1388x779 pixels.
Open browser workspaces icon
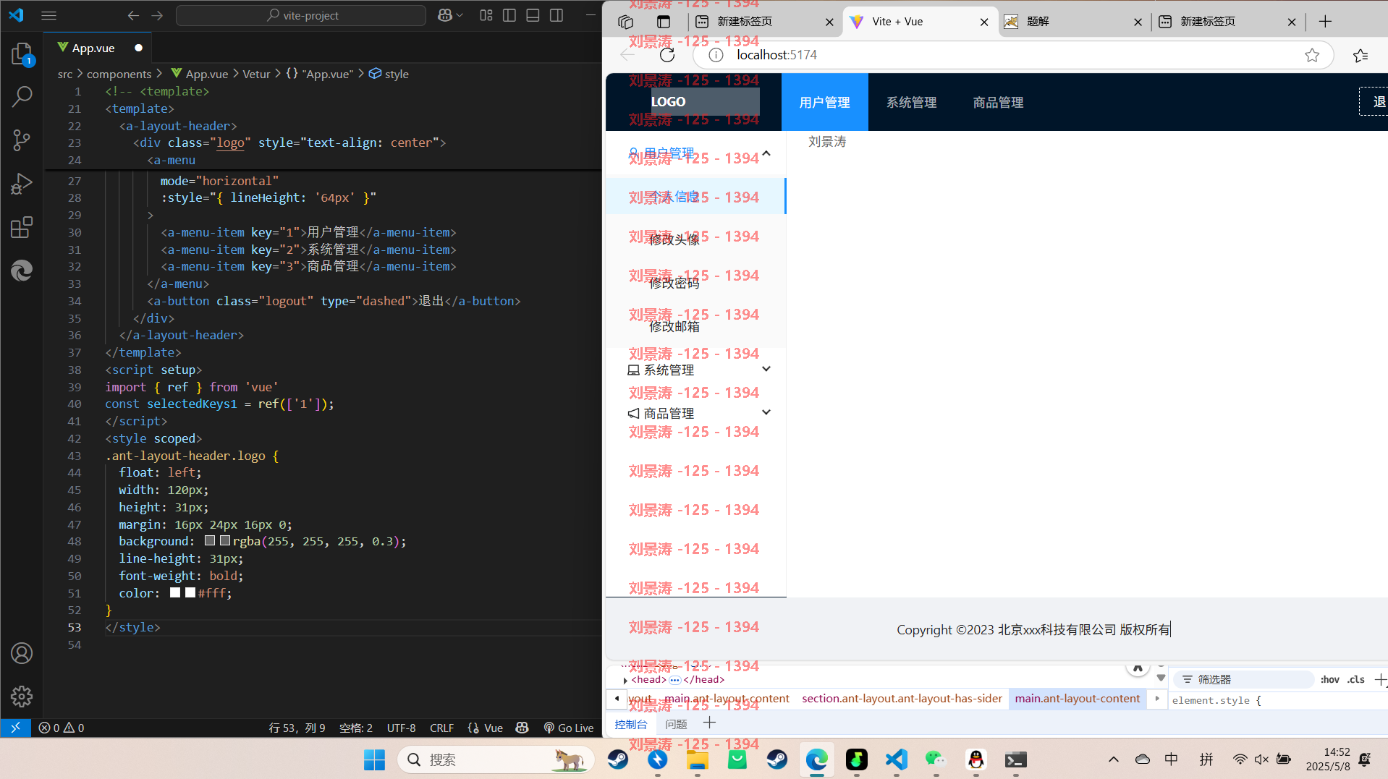[625, 22]
